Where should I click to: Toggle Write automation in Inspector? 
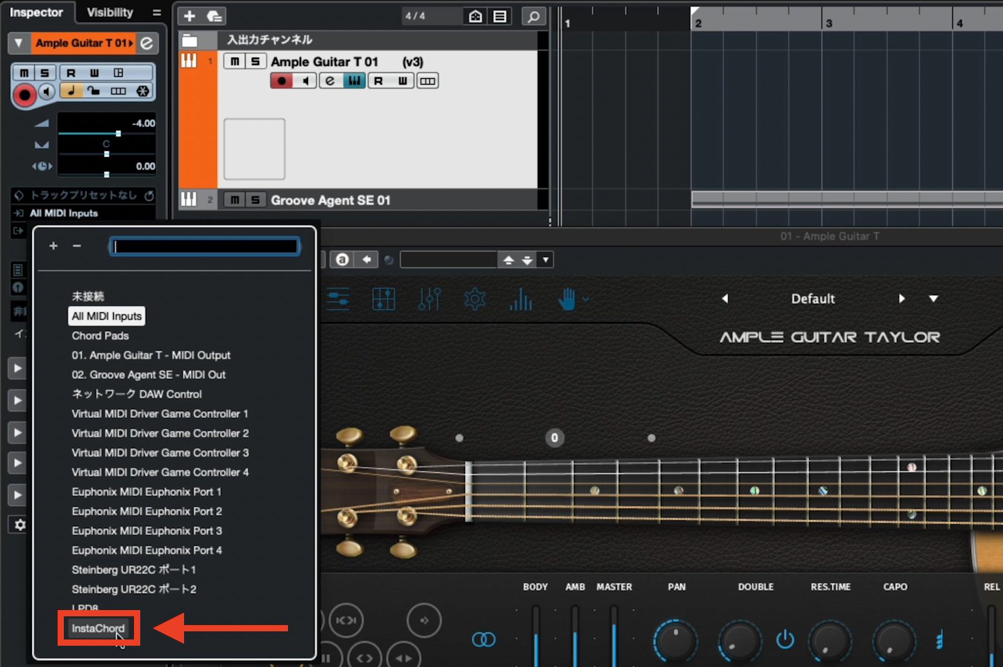[x=95, y=73]
